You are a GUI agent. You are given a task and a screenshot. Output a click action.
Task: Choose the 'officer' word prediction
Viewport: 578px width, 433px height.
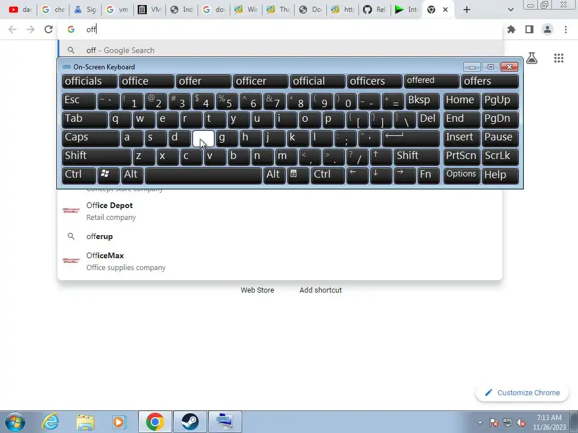(261, 81)
